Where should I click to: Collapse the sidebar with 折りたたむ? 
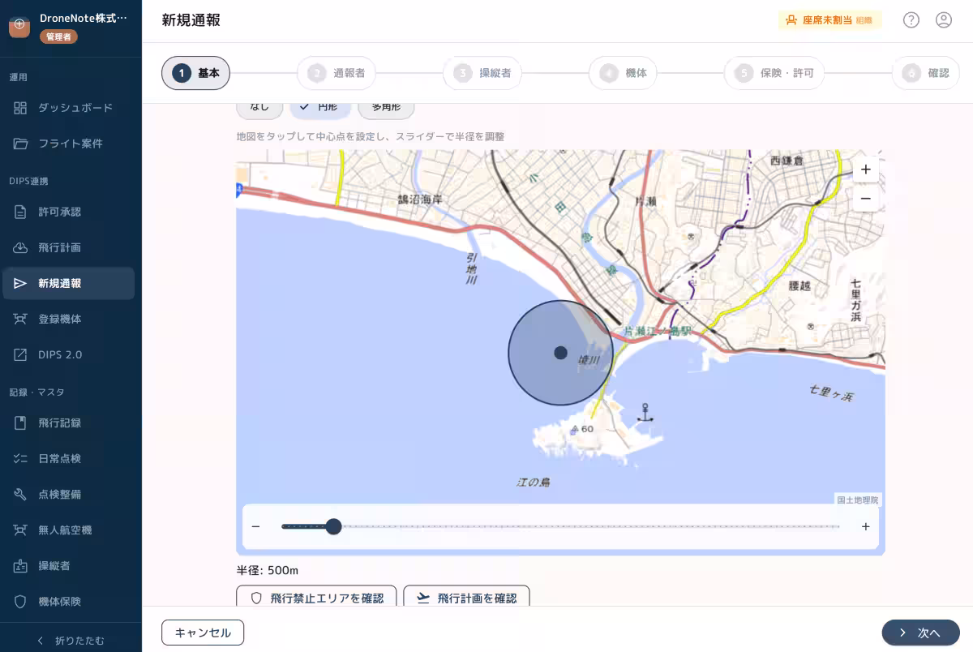pyautogui.click(x=71, y=640)
